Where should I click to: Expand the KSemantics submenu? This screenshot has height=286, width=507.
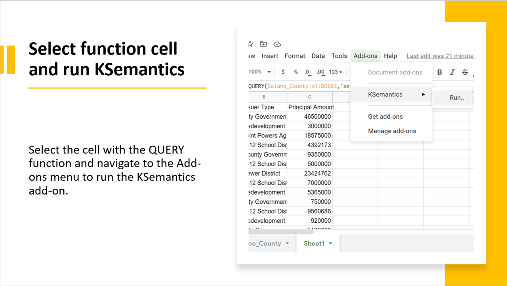click(x=385, y=94)
